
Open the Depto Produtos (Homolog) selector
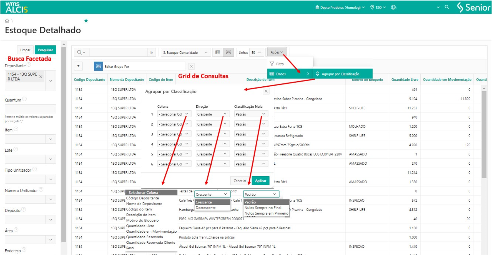[340, 7]
